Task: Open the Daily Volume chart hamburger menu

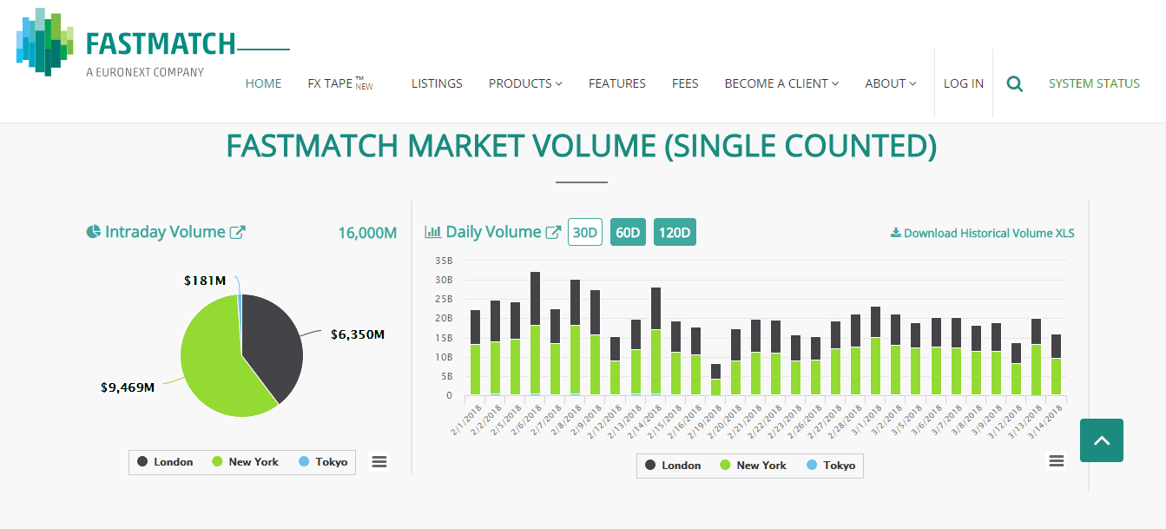Action: 1056,460
